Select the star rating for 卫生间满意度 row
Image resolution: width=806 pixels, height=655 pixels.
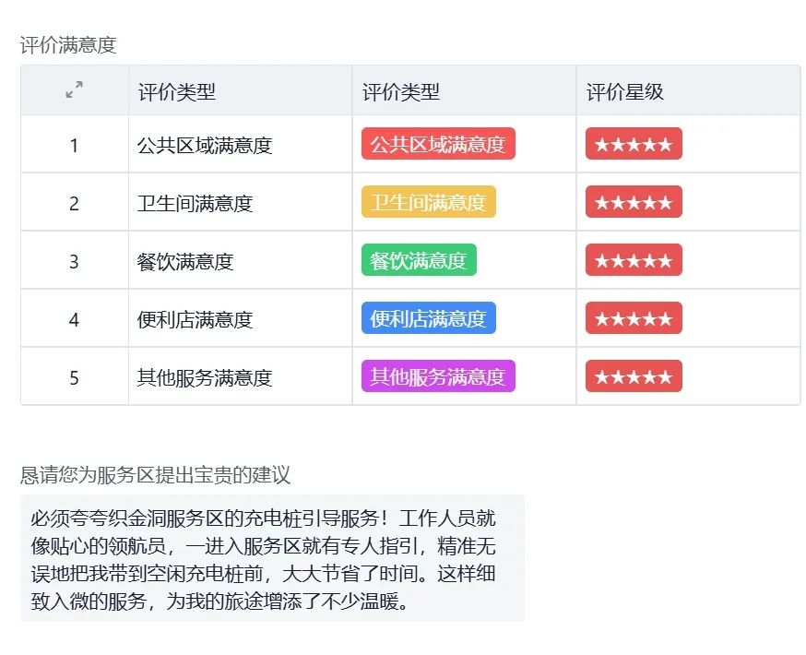[634, 202]
